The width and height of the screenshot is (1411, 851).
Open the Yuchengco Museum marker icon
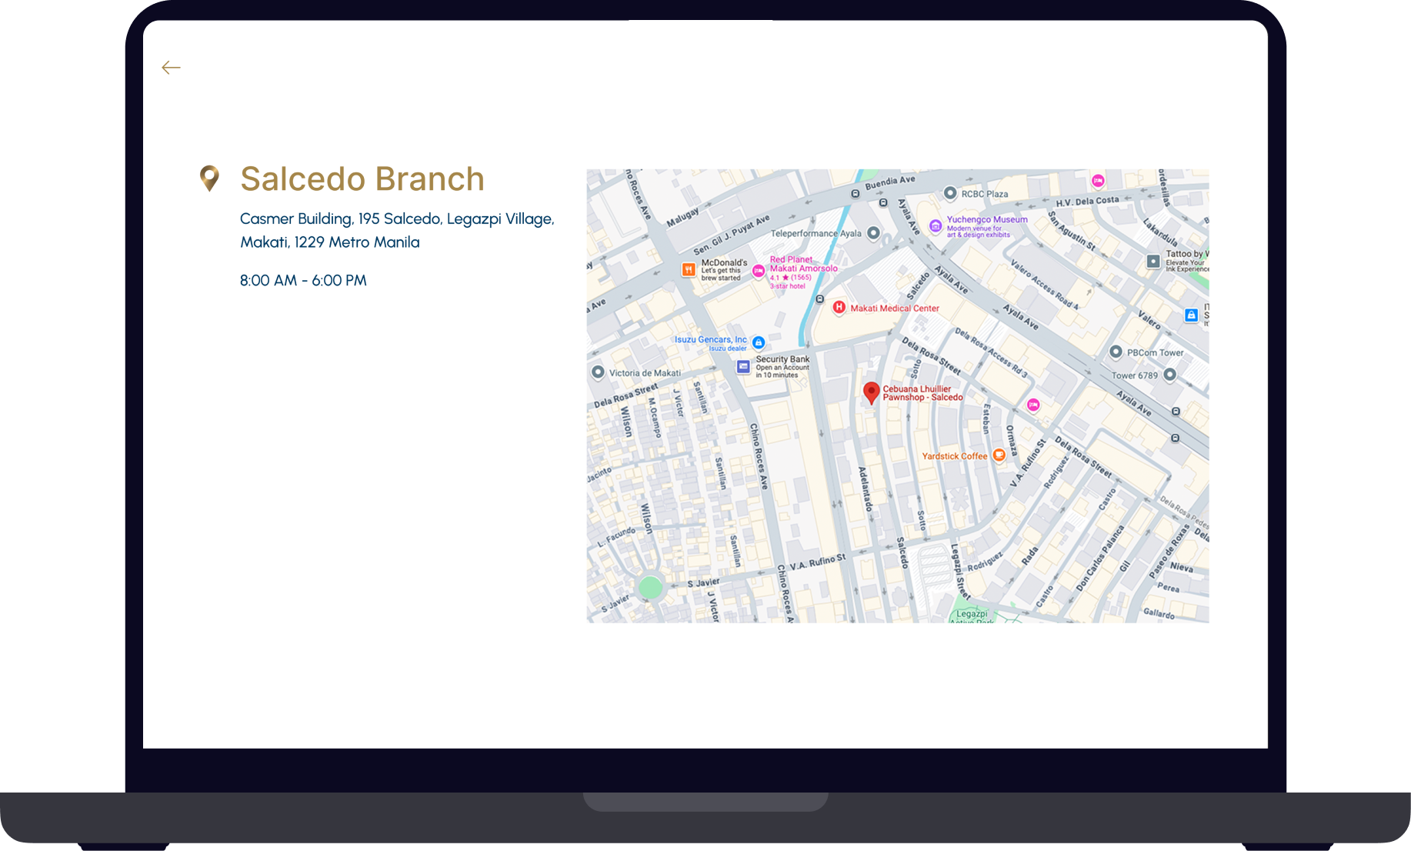point(936,225)
